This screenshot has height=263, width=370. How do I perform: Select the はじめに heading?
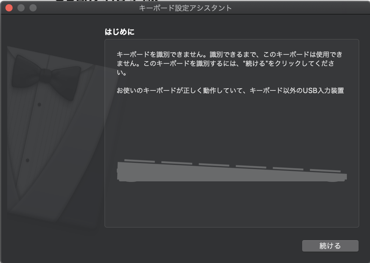pyautogui.click(x=120, y=32)
